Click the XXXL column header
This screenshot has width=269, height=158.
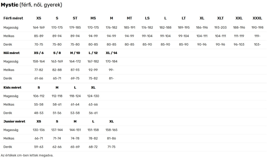tap(257, 18)
